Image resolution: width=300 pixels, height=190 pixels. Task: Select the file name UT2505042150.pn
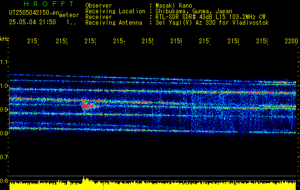34,13
